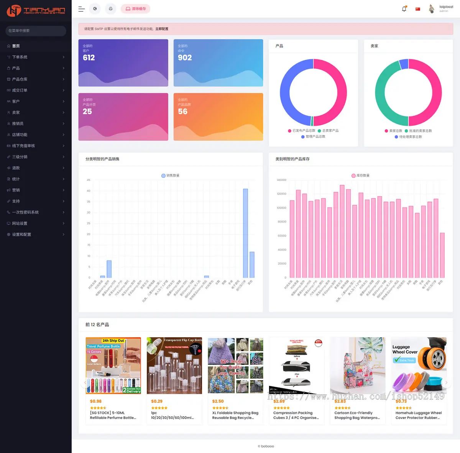This screenshot has width=460, height=453.
Task: Click the China flag language icon
Action: 418,9
